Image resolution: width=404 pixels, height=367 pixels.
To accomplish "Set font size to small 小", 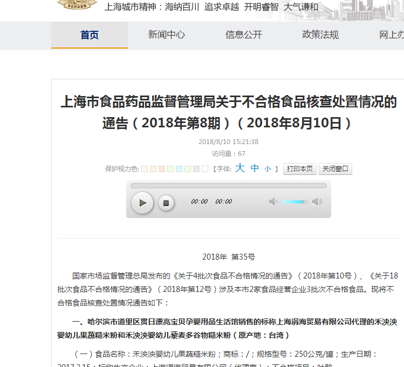I will (x=268, y=169).
